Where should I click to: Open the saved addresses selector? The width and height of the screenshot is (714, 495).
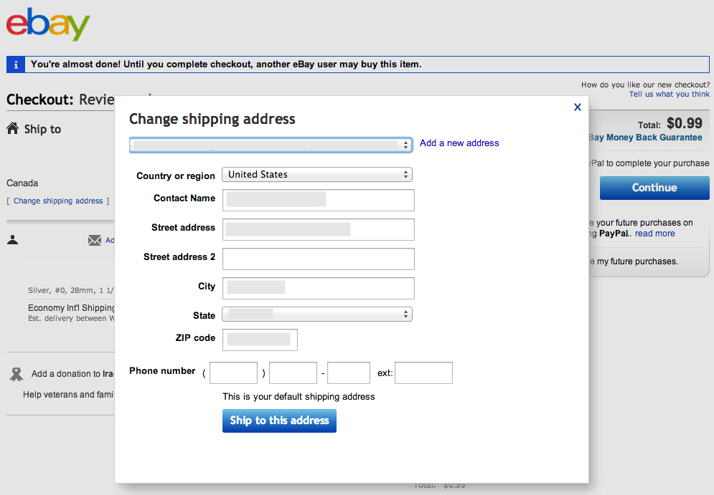pos(271,144)
